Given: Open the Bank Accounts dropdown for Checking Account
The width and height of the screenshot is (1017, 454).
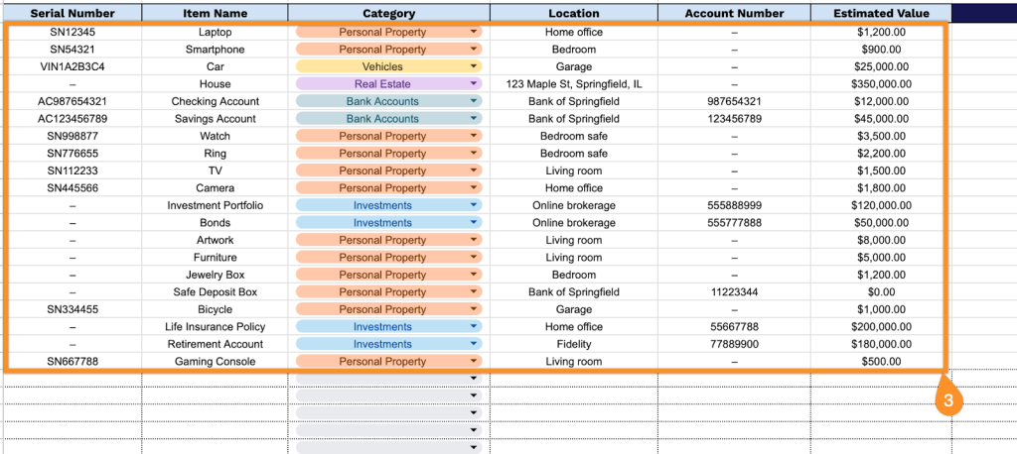Looking at the screenshot, I should pyautogui.click(x=473, y=101).
